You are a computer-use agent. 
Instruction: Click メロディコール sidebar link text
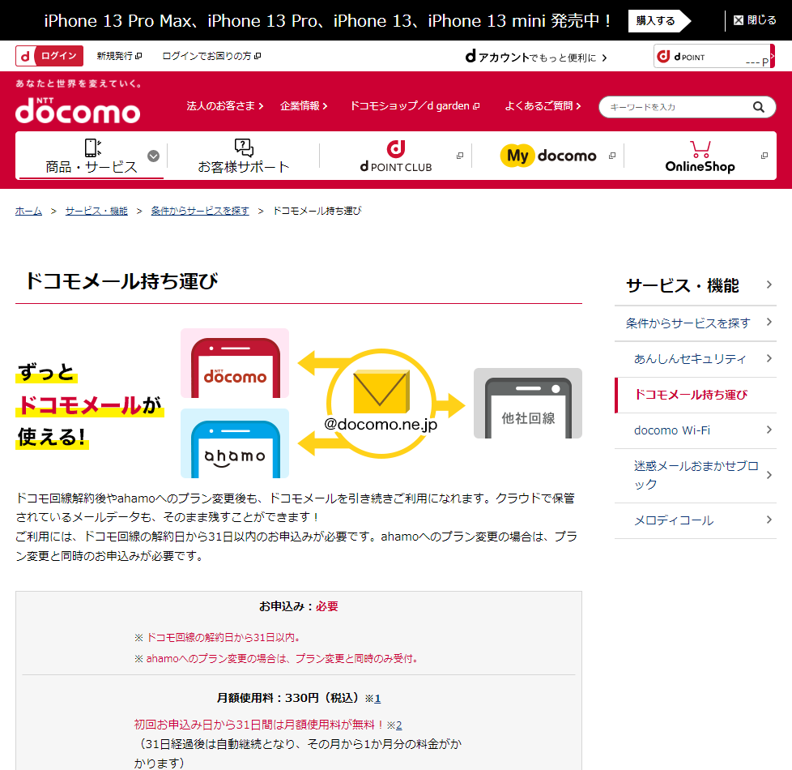coord(674,520)
